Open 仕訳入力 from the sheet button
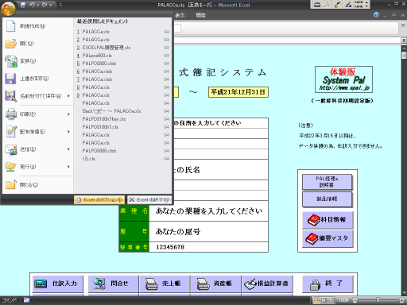This screenshot has width=407, height=305. [x=58, y=284]
